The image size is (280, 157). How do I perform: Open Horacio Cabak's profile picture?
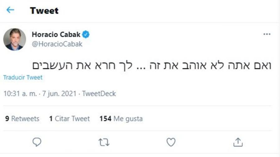point(15,39)
